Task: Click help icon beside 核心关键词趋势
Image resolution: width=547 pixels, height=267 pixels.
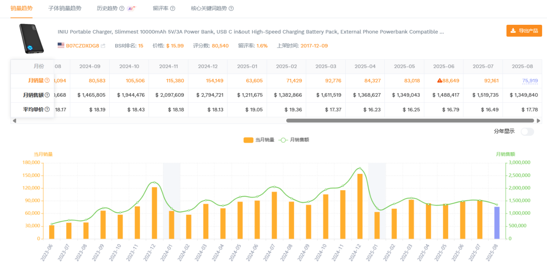Action: point(231,8)
